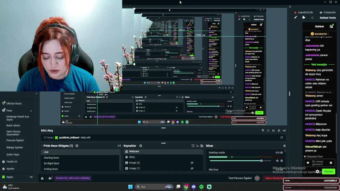Open Uyarı Kutusu Seçenekleri
Viewport: 340px width, 191px height.
(x=14, y=133)
